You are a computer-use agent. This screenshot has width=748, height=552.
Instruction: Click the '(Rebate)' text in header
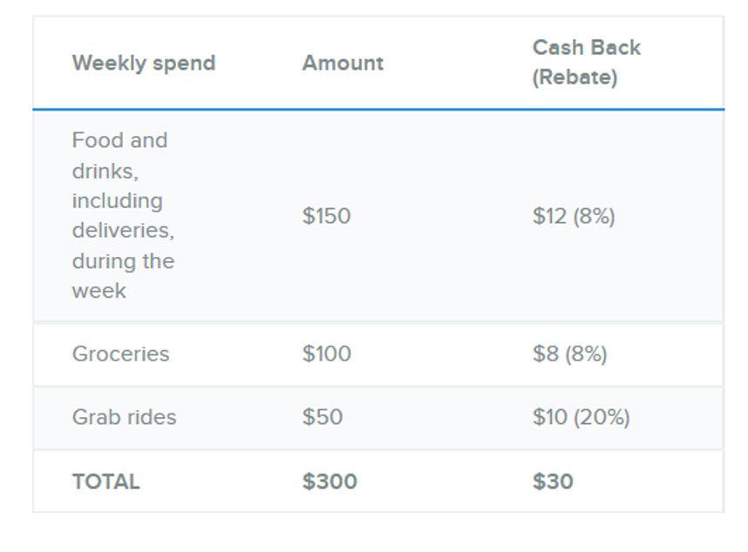(575, 77)
